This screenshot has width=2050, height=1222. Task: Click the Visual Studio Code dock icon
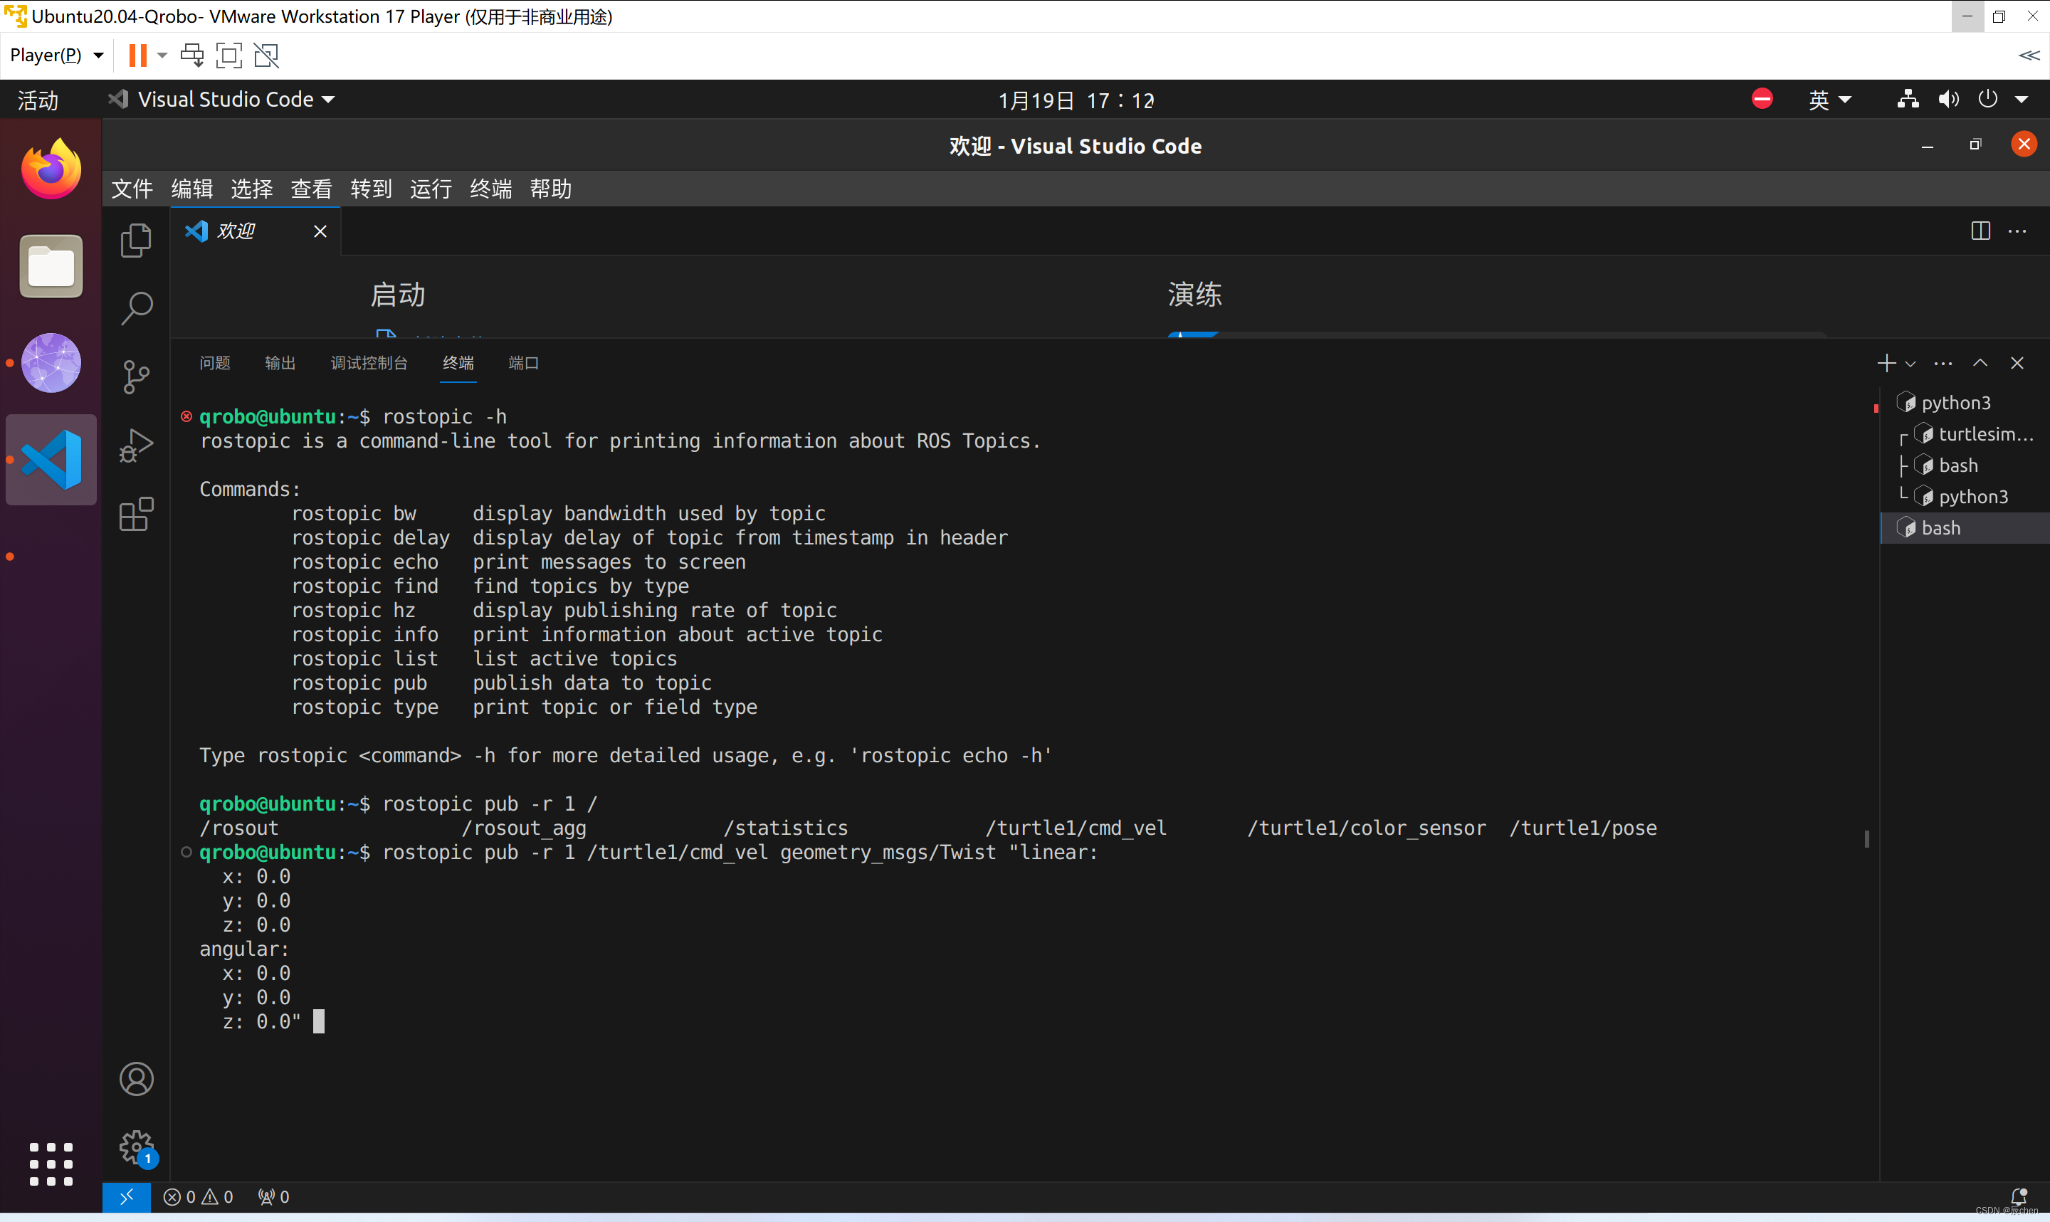point(51,460)
